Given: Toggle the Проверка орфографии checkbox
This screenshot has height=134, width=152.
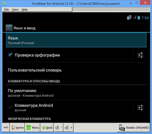Looking at the screenshot, I should point(10,55).
